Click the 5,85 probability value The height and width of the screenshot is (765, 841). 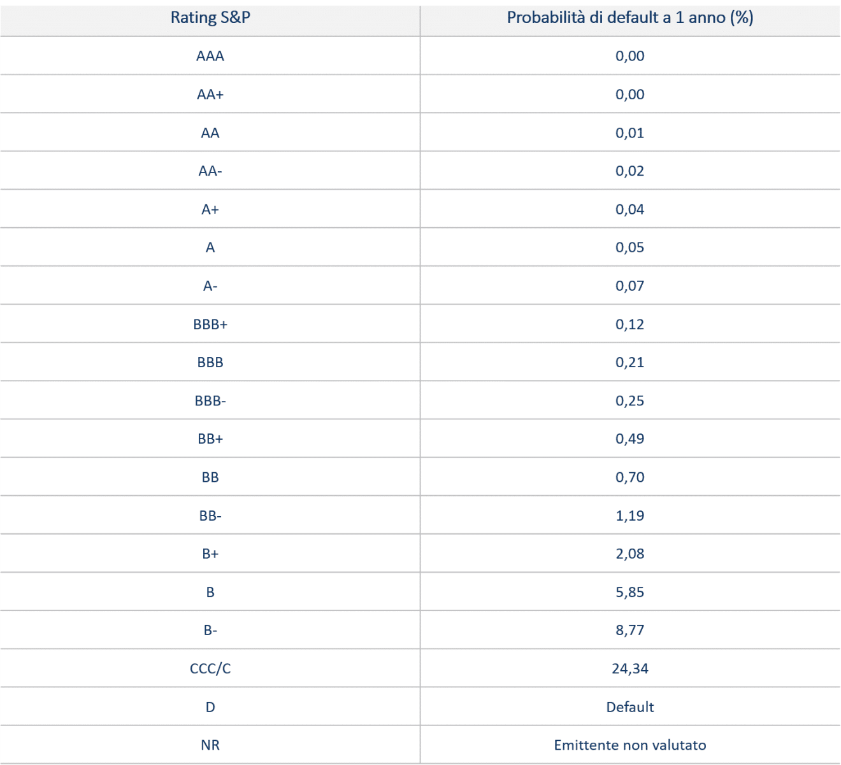(629, 592)
